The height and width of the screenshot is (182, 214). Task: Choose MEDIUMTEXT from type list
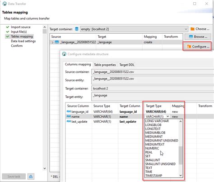(x=155, y=144)
